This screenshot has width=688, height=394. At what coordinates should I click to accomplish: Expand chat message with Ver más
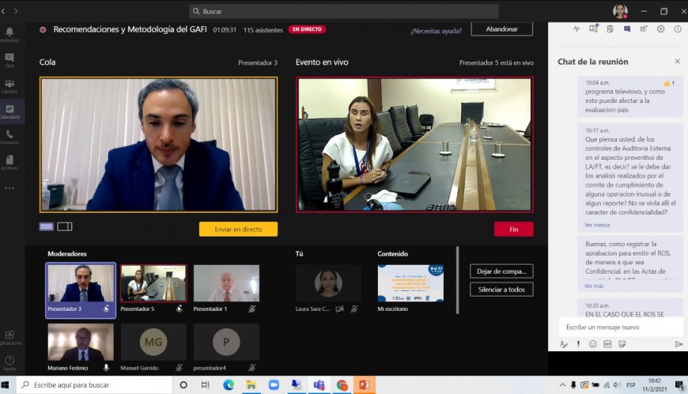[594, 286]
